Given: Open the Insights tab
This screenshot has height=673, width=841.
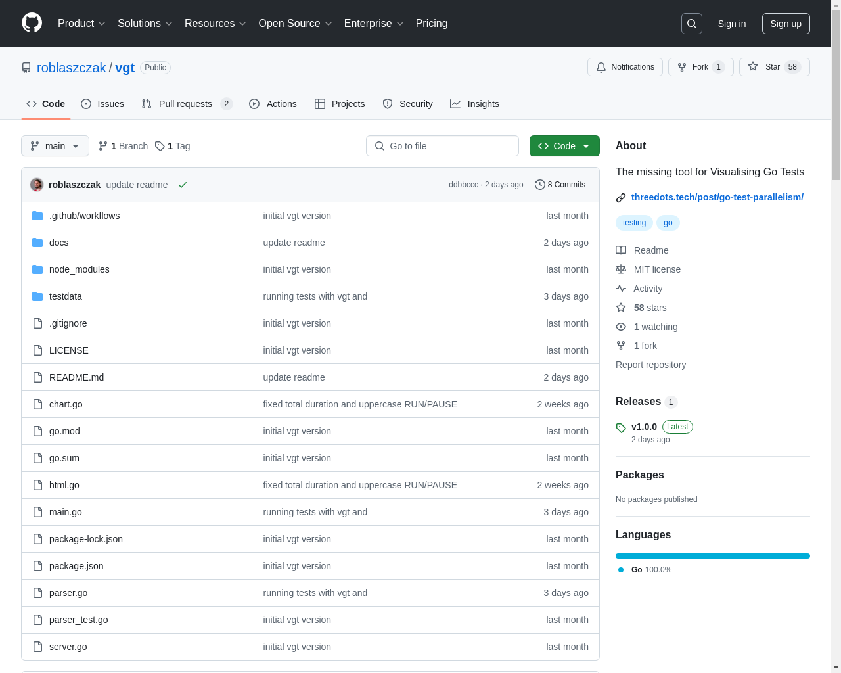Looking at the screenshot, I should 474,104.
